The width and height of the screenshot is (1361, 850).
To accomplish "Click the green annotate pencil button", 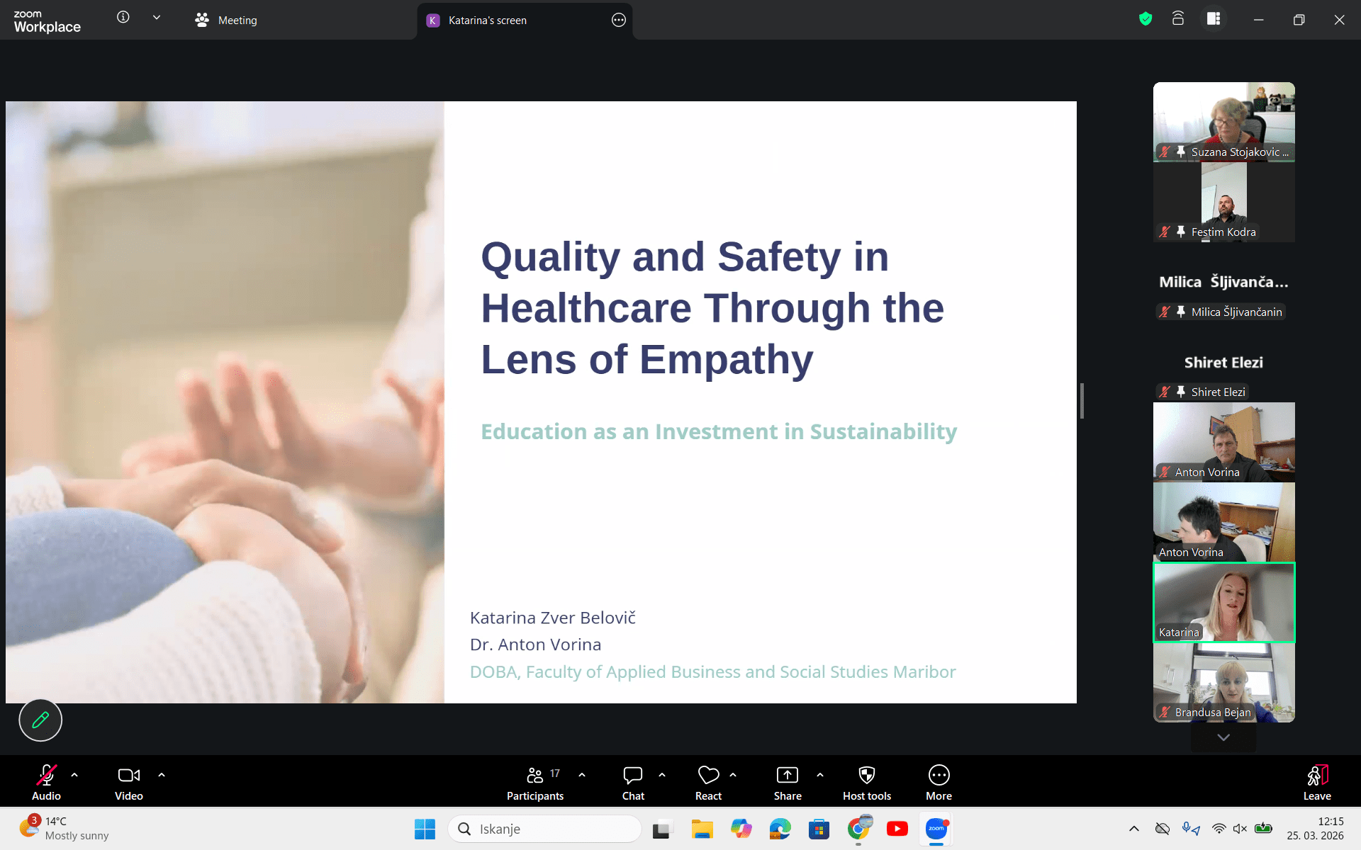I will [x=40, y=720].
